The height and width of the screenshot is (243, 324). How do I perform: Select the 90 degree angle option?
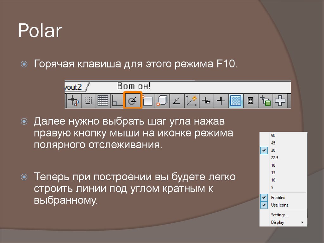coord(273,135)
